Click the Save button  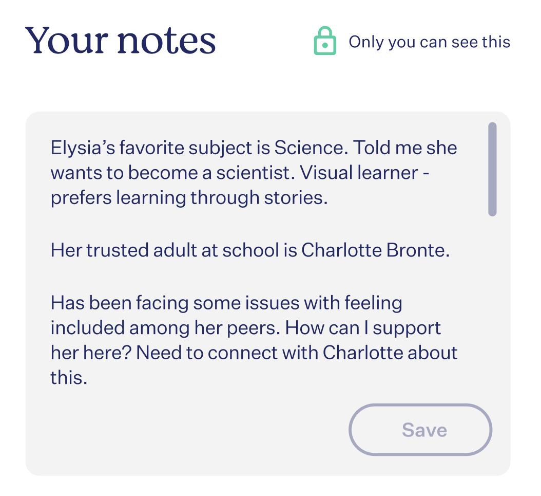(x=420, y=430)
